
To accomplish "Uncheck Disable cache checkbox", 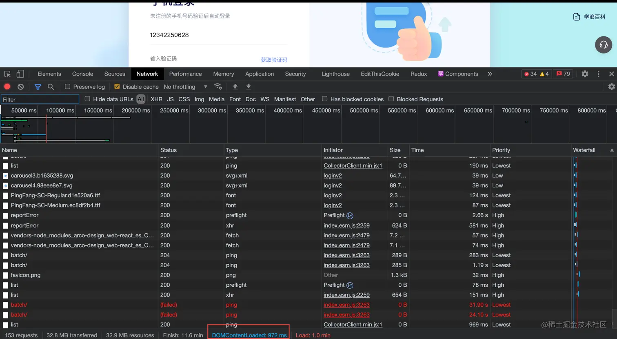I will click(117, 87).
